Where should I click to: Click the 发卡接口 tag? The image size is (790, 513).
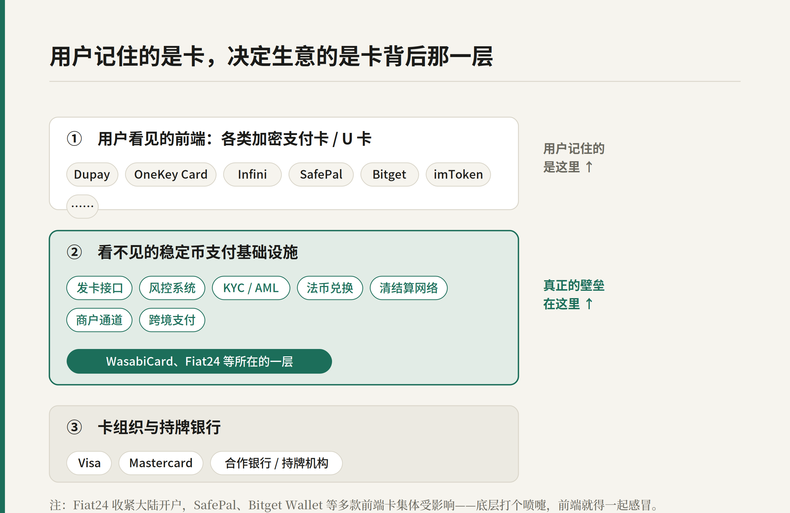pos(99,288)
